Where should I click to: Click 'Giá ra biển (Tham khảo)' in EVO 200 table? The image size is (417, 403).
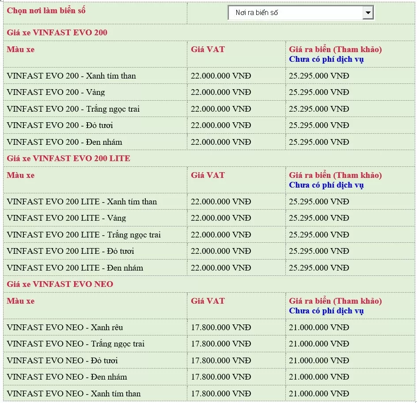coord(335,49)
